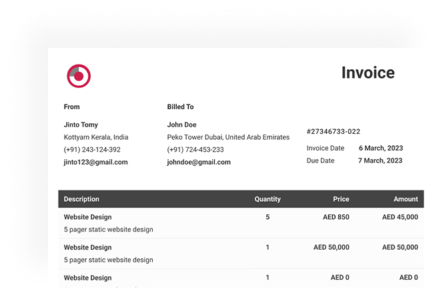Open the jinto123@gmail.com email link
This screenshot has width=439, height=293.
95,162
